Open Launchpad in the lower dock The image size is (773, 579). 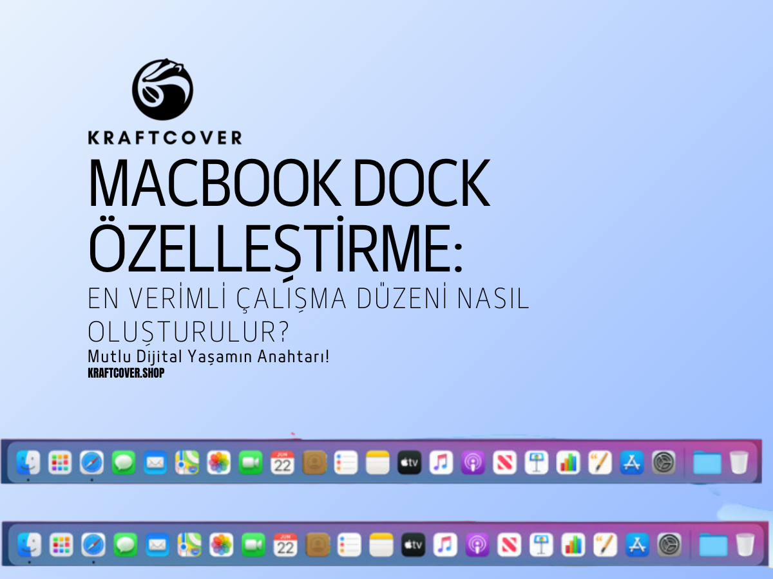click(62, 545)
